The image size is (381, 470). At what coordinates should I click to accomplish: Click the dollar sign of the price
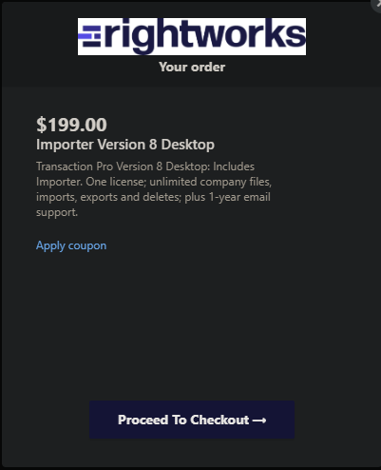coord(41,125)
